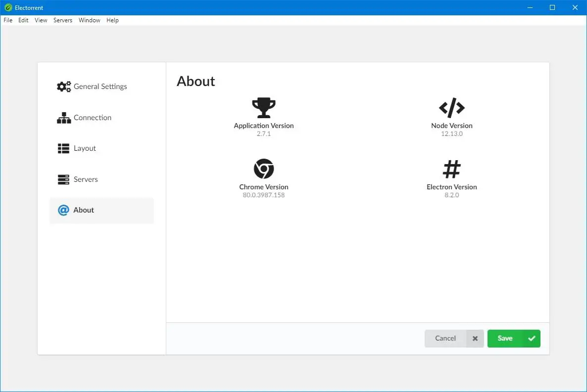587x392 pixels.
Task: Click the Application Version trophy icon
Action: click(x=263, y=108)
